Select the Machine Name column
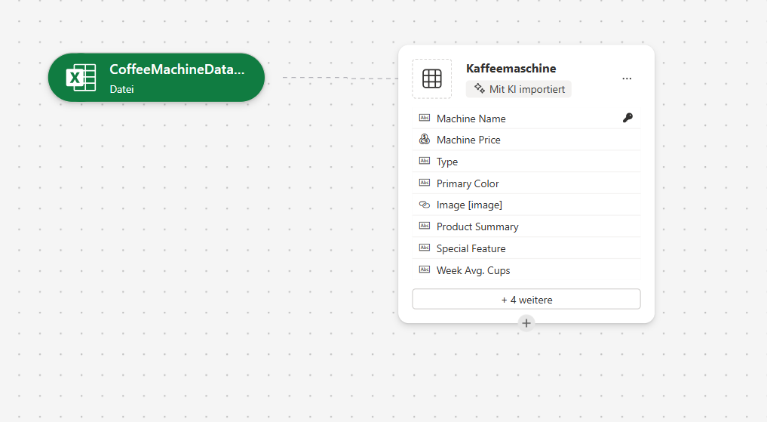767x422 pixels. click(x=471, y=119)
